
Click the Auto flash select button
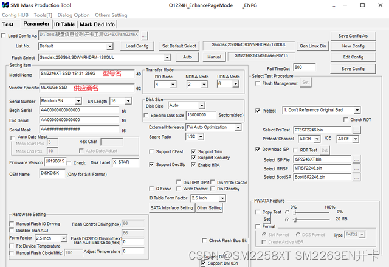pos(187,57)
